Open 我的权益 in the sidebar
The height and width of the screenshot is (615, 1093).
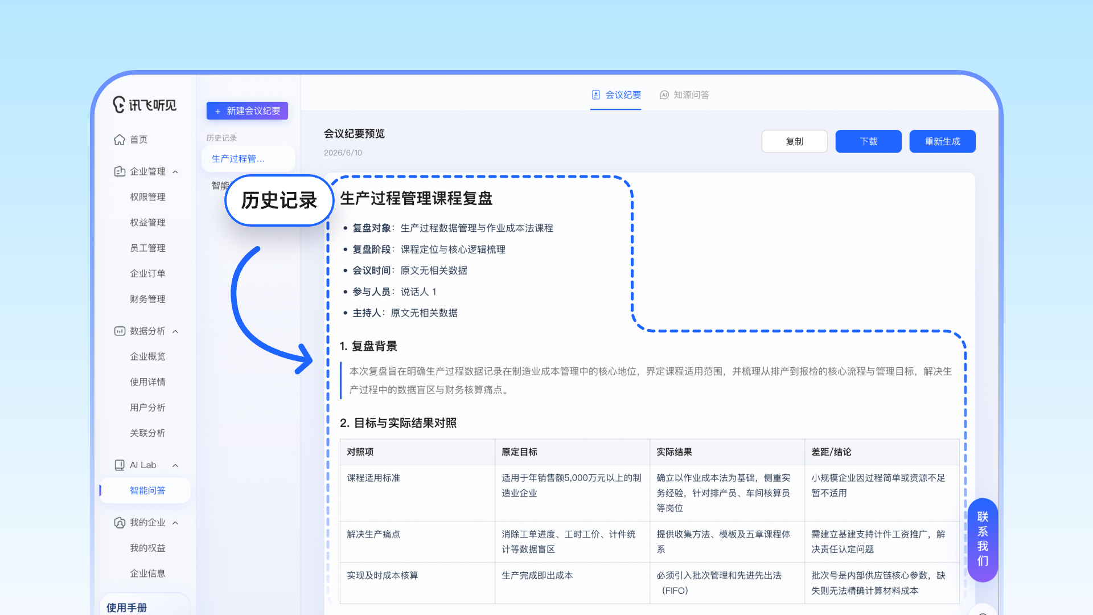[147, 548]
